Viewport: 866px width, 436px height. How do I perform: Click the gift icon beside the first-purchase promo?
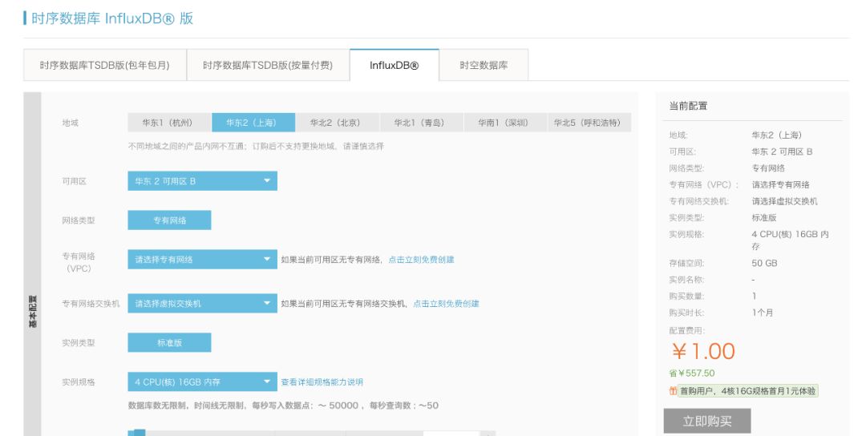(673, 391)
